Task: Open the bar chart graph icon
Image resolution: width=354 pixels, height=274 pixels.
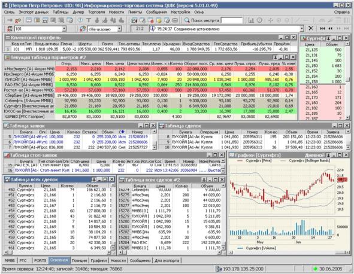Action: (251, 20)
